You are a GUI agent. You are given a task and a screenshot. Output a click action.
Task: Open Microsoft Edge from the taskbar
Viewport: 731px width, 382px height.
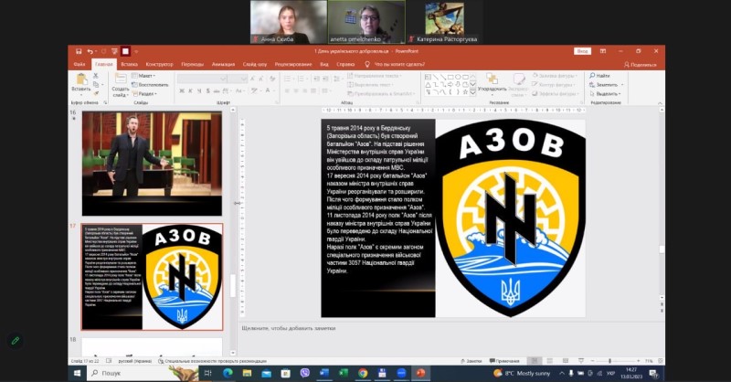pos(228,373)
